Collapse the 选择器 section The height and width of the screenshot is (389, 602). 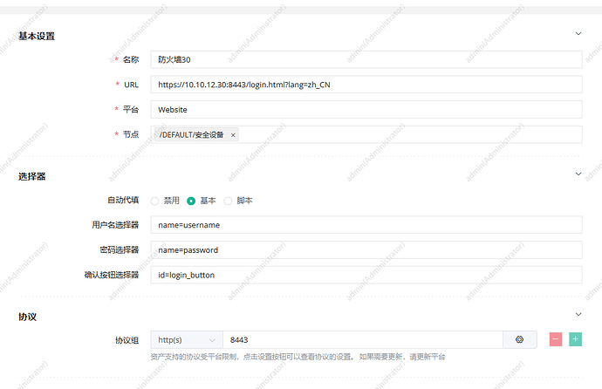(578, 174)
